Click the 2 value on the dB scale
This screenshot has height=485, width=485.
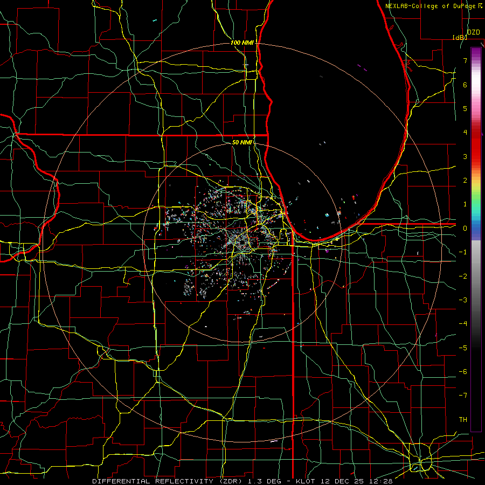click(465, 181)
